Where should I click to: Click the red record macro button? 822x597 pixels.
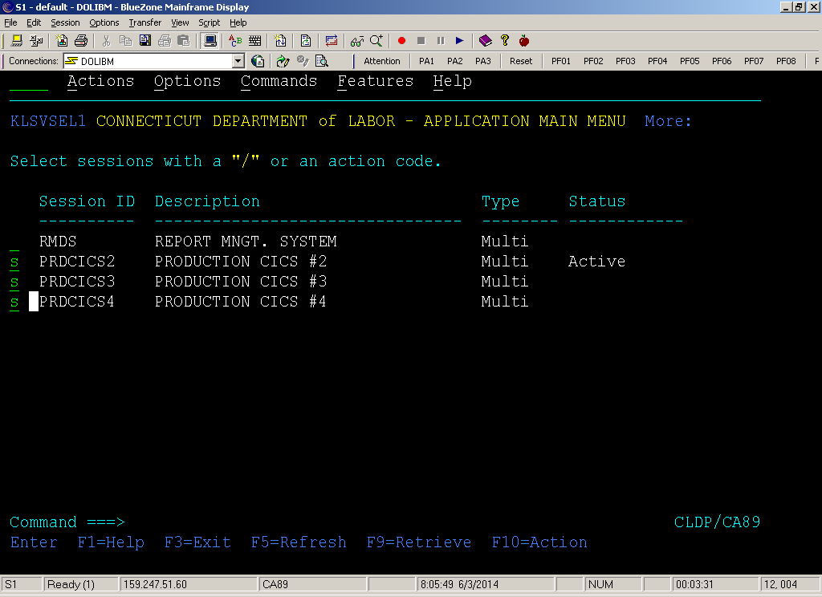pyautogui.click(x=401, y=40)
